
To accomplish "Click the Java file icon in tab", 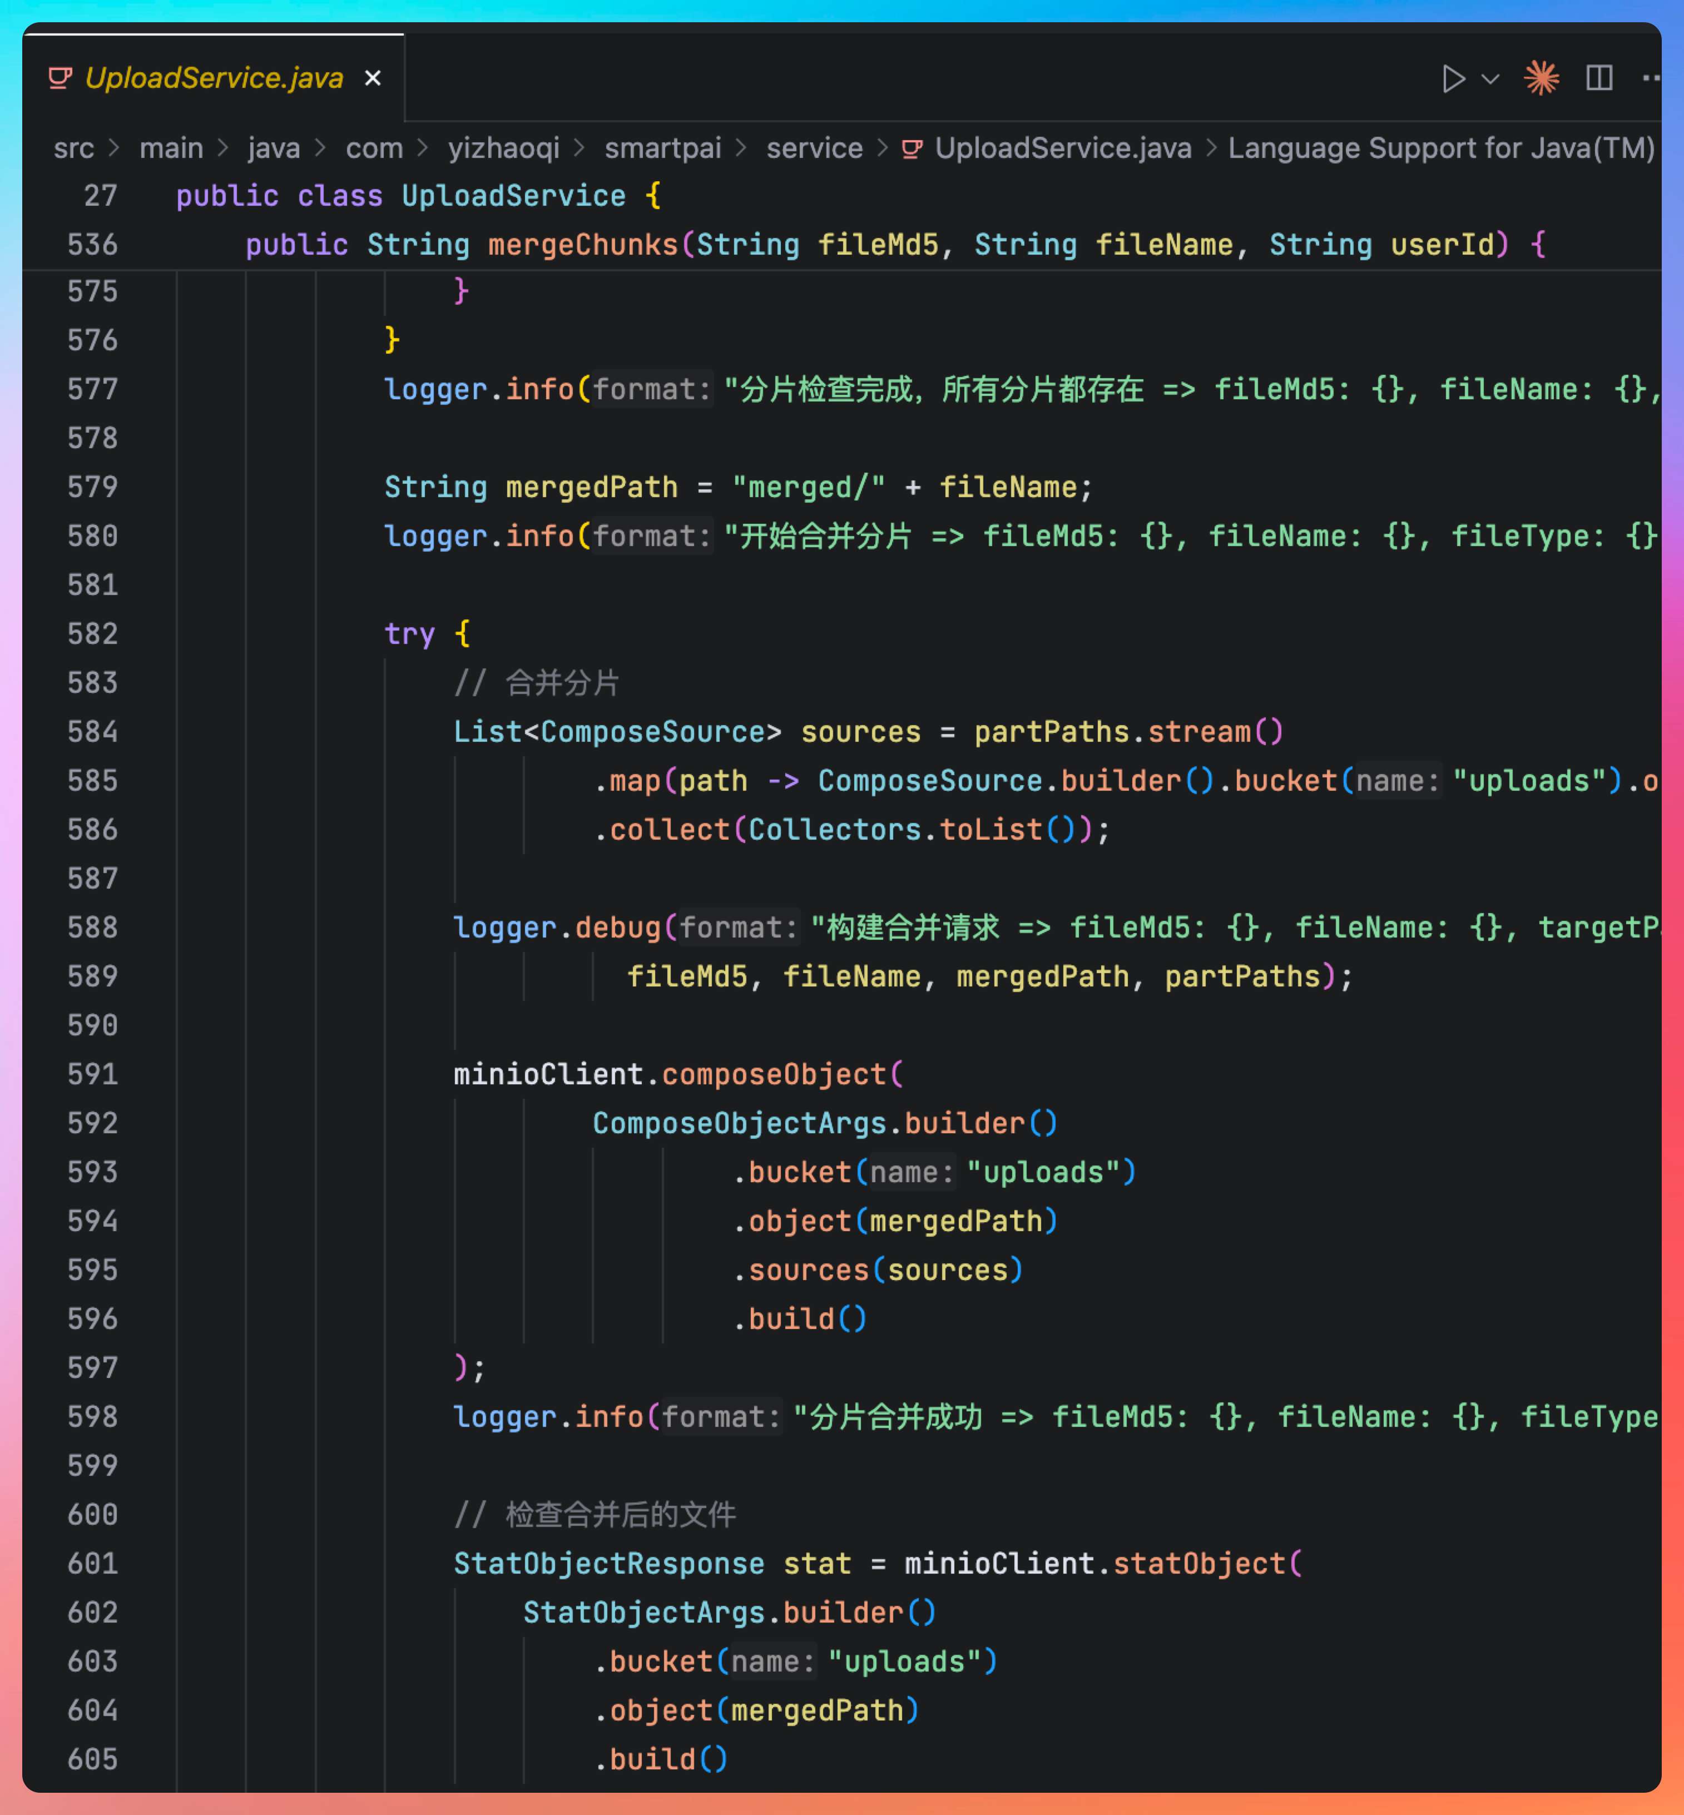I will point(60,78).
